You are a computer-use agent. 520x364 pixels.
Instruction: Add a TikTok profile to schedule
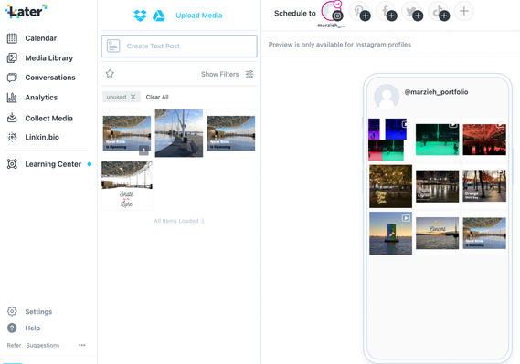(x=439, y=12)
